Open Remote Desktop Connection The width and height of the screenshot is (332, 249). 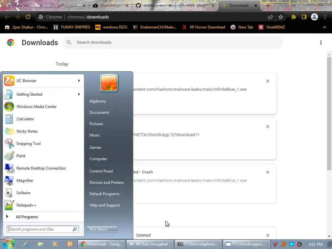click(42, 168)
